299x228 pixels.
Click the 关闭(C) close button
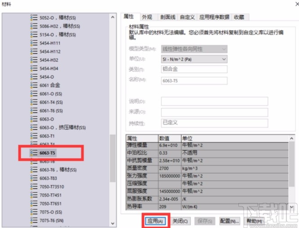[180, 221]
